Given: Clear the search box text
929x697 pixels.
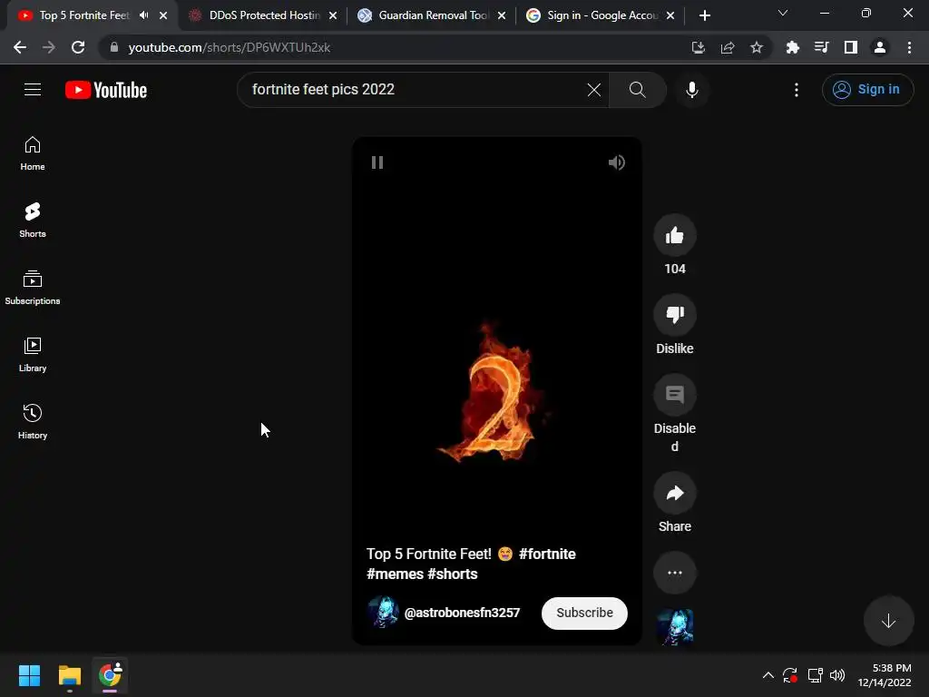Looking at the screenshot, I should tap(593, 90).
